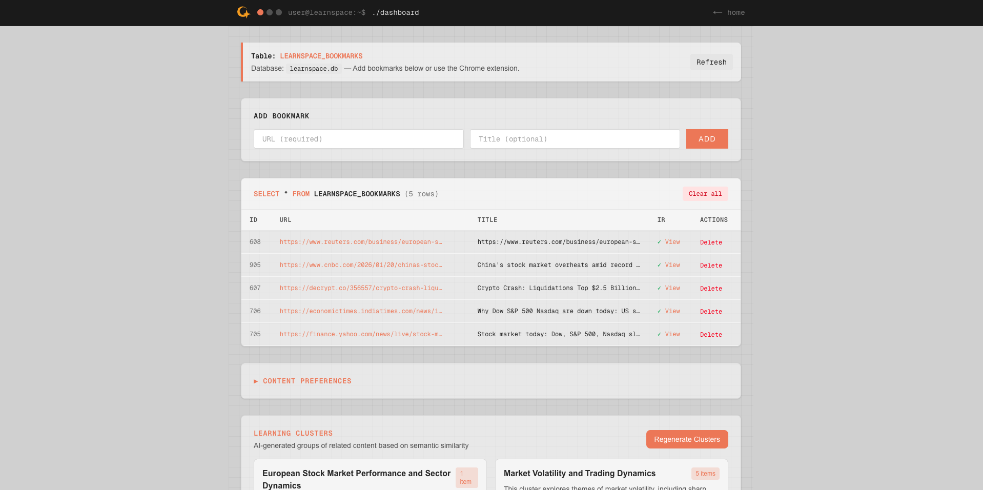Click the Refresh button

(x=711, y=62)
